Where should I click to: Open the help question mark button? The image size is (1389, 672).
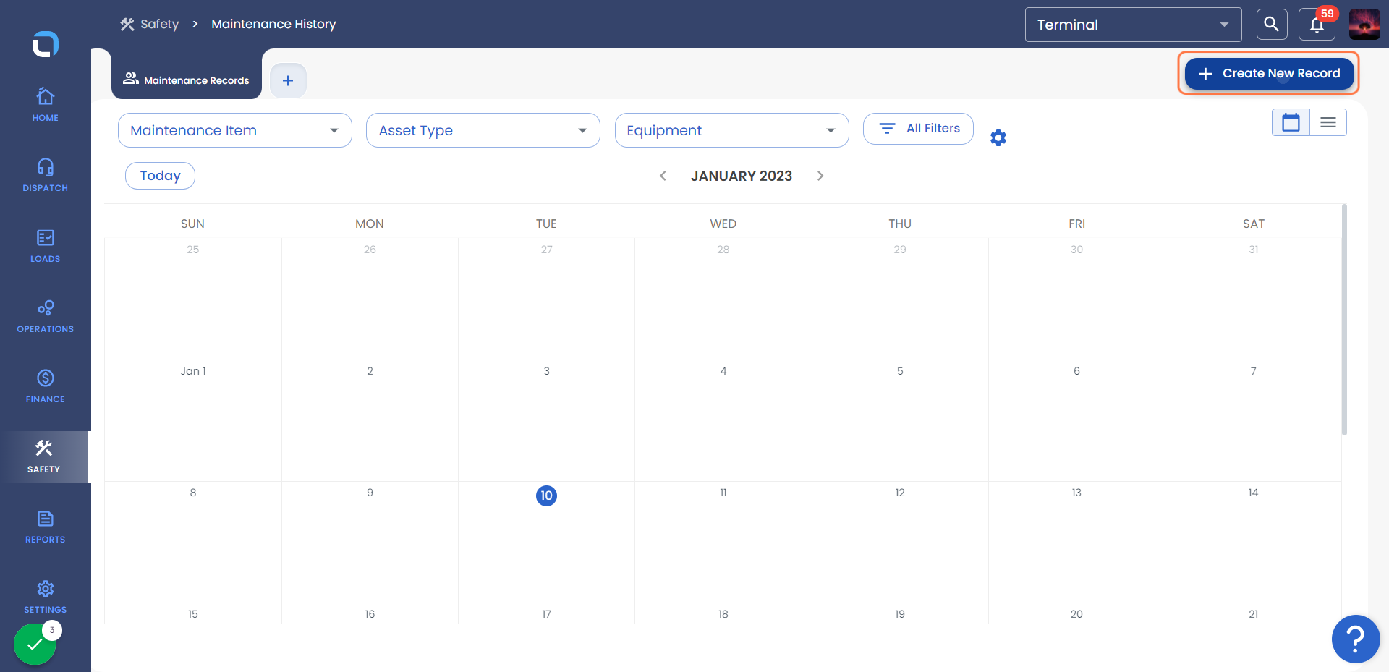tap(1356, 639)
